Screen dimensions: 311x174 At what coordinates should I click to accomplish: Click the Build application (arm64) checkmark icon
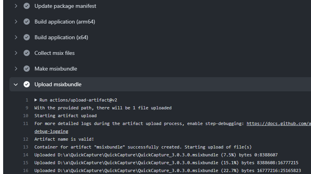[27, 22]
